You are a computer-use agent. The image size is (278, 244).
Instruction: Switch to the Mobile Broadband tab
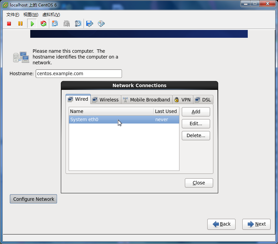pos(147,100)
